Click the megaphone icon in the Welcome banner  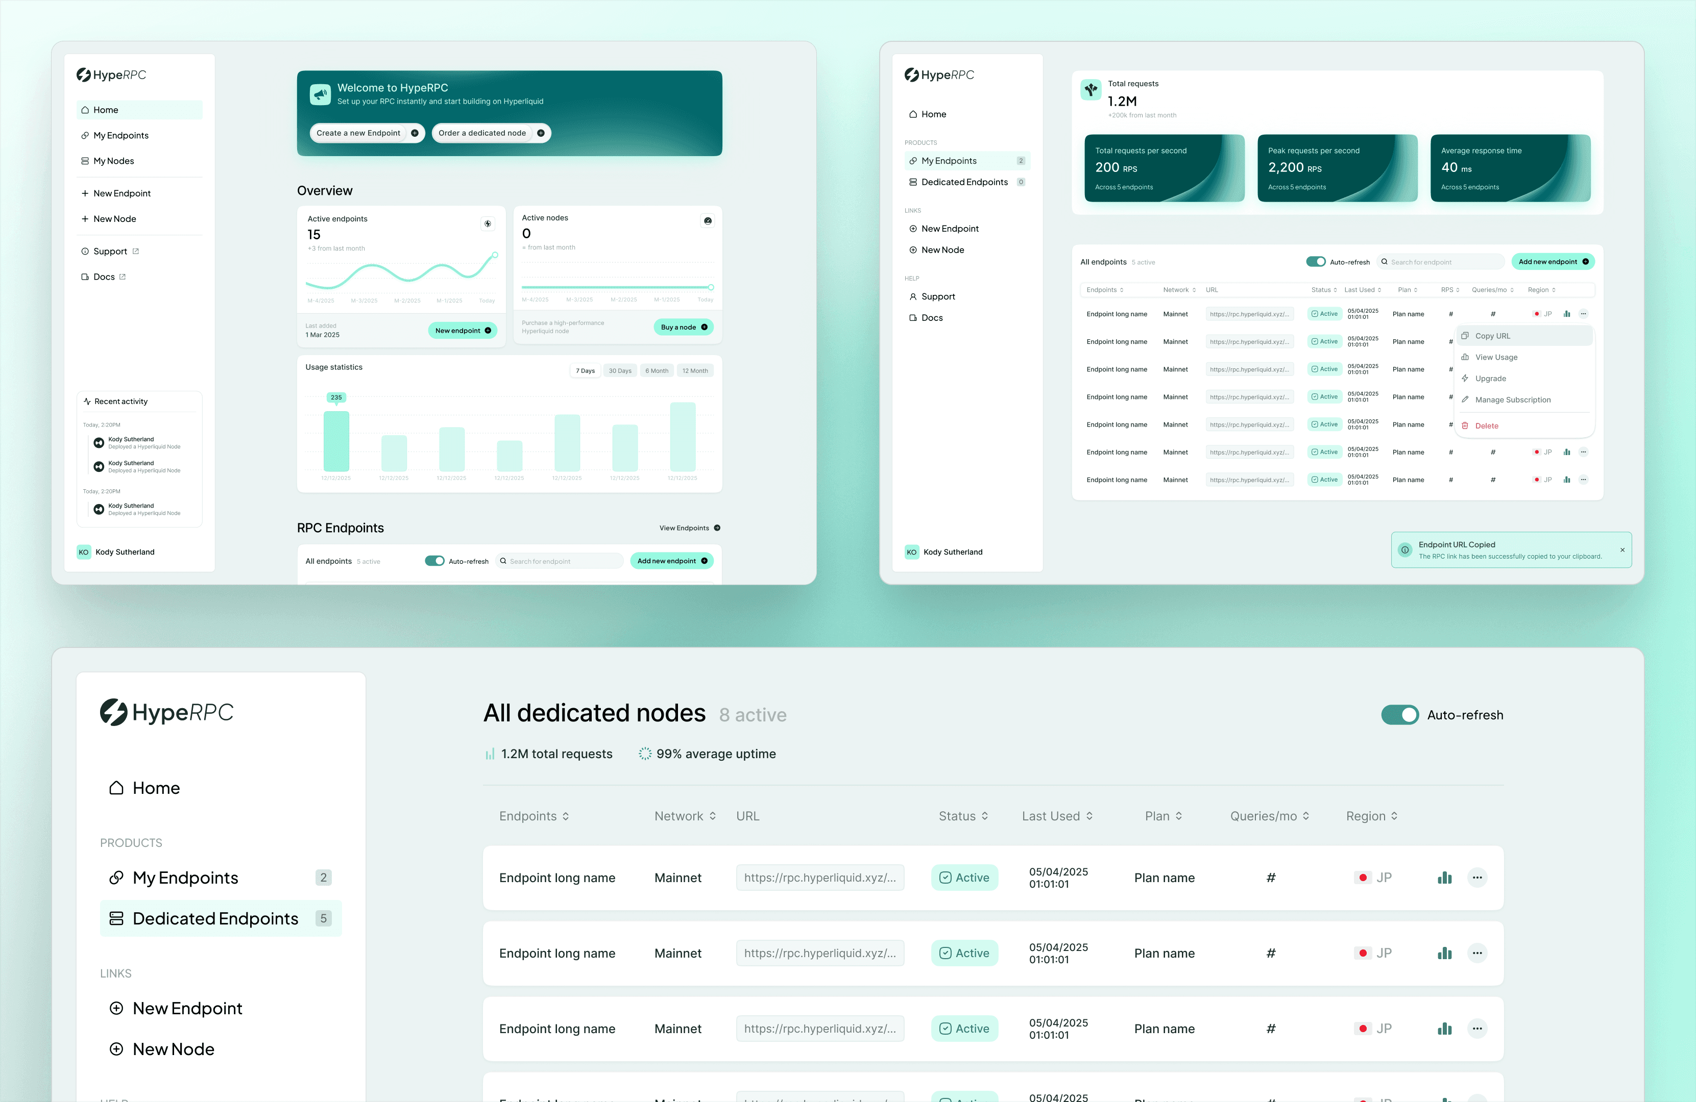pyautogui.click(x=321, y=94)
